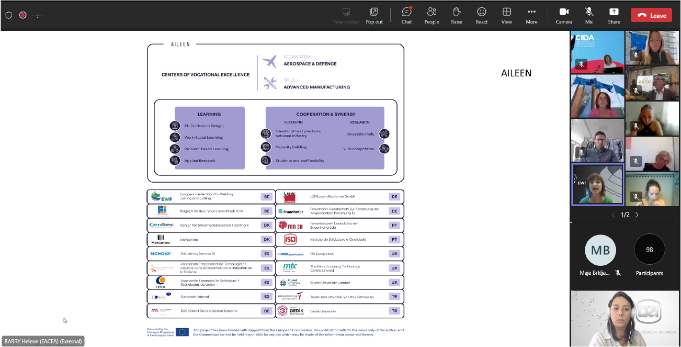Leave the meeting
This screenshot has width=681, height=347.
click(x=651, y=15)
